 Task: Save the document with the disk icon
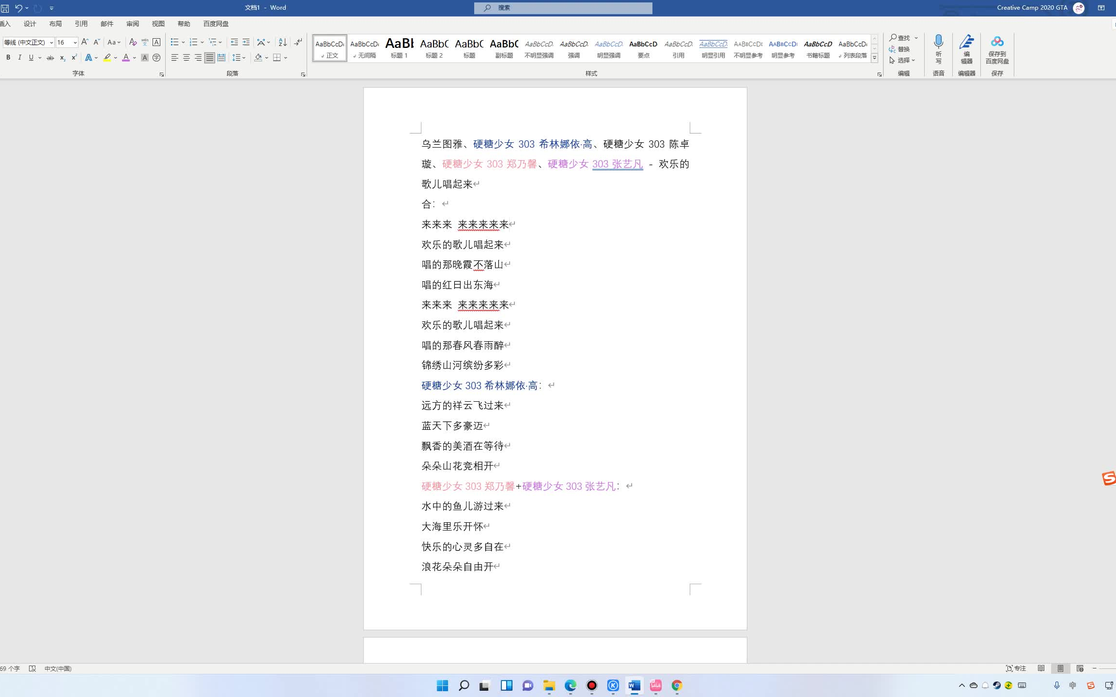click(5, 8)
